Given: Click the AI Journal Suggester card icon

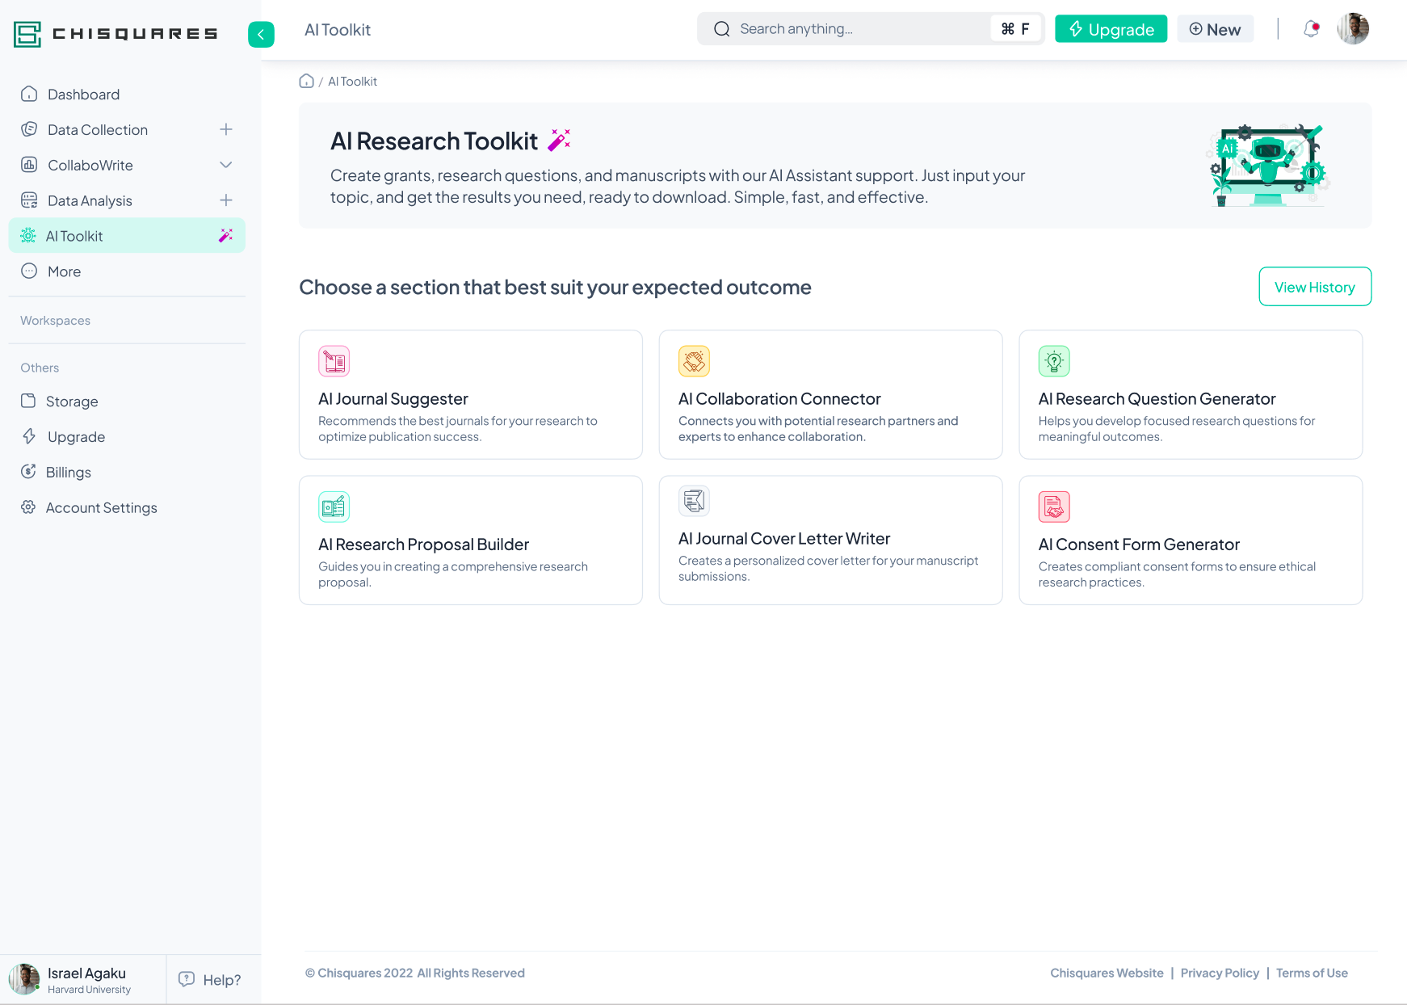Looking at the screenshot, I should click(x=334, y=361).
